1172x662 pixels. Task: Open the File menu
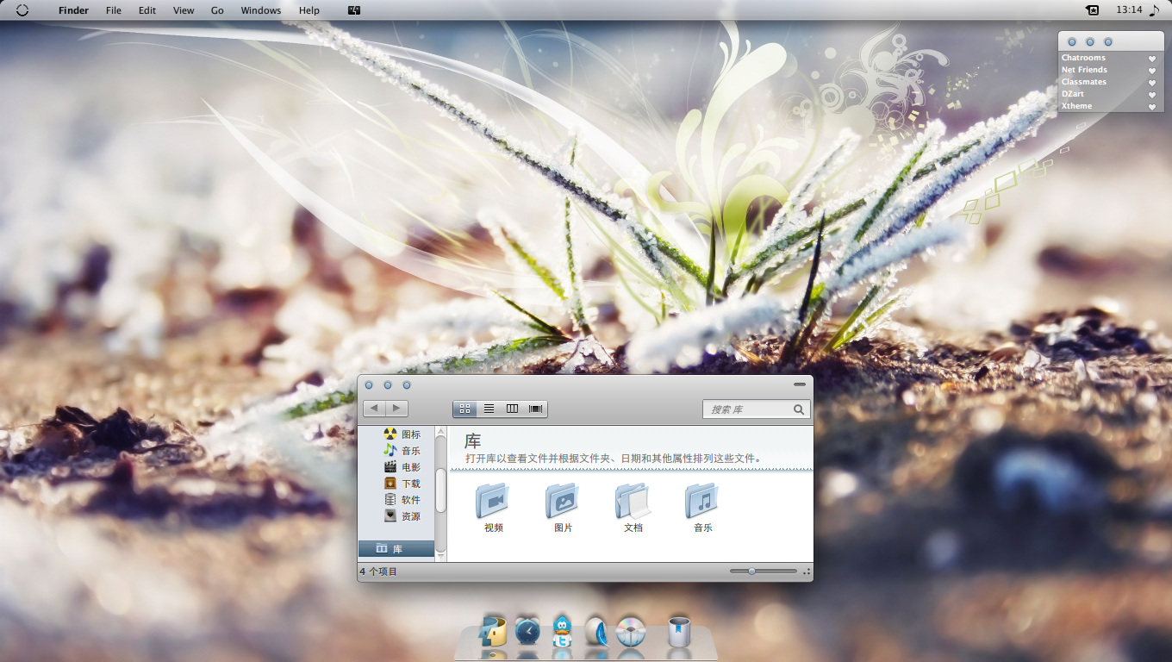coord(113,10)
